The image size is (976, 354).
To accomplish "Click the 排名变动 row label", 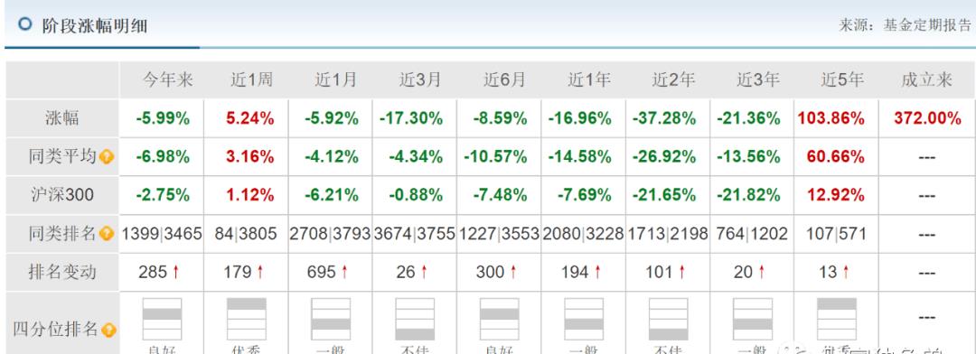I will pyautogui.click(x=62, y=272).
